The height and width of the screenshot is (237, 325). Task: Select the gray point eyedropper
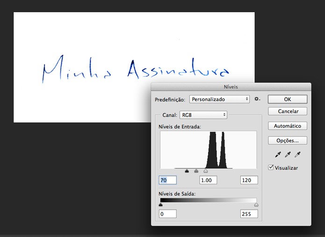tap(288, 155)
